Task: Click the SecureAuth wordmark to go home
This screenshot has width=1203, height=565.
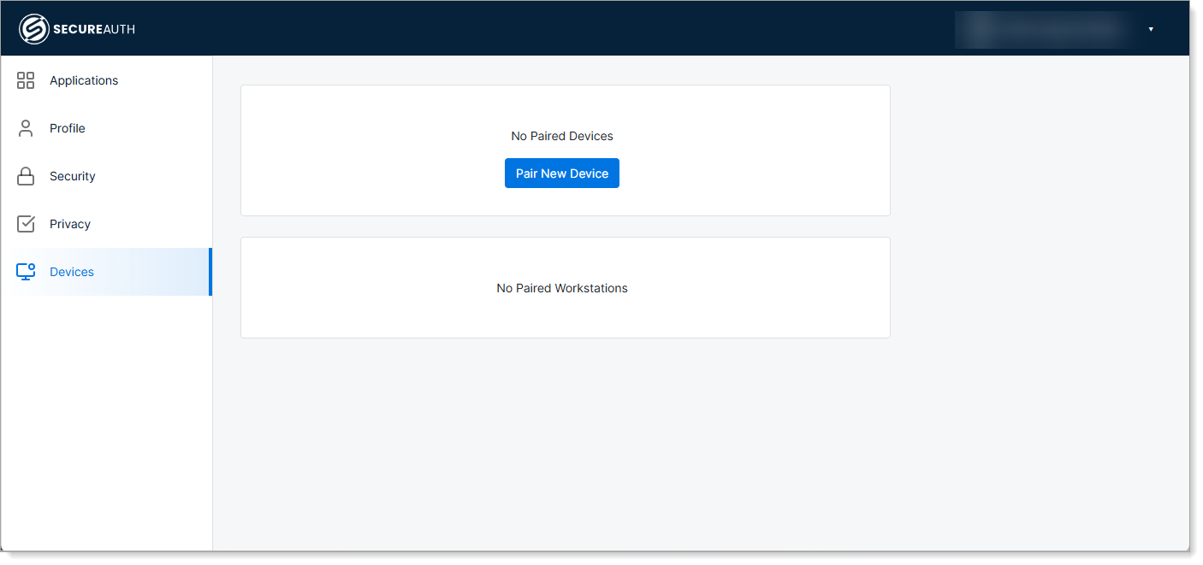Action: pyautogui.click(x=94, y=28)
